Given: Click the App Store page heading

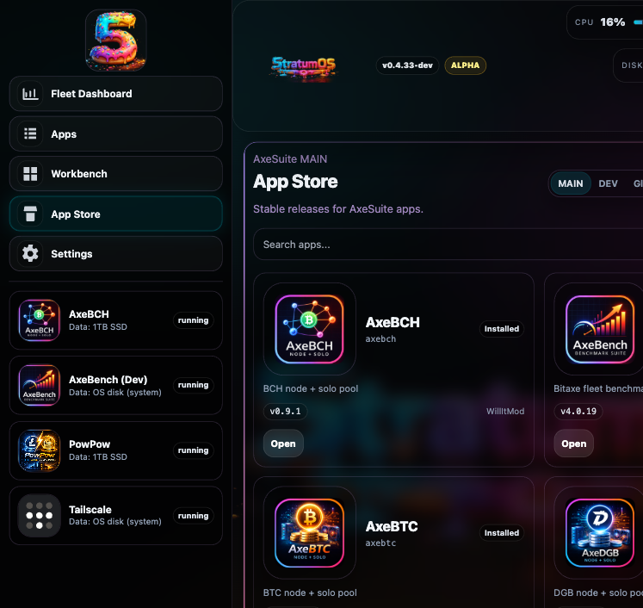Looking at the screenshot, I should pos(295,182).
